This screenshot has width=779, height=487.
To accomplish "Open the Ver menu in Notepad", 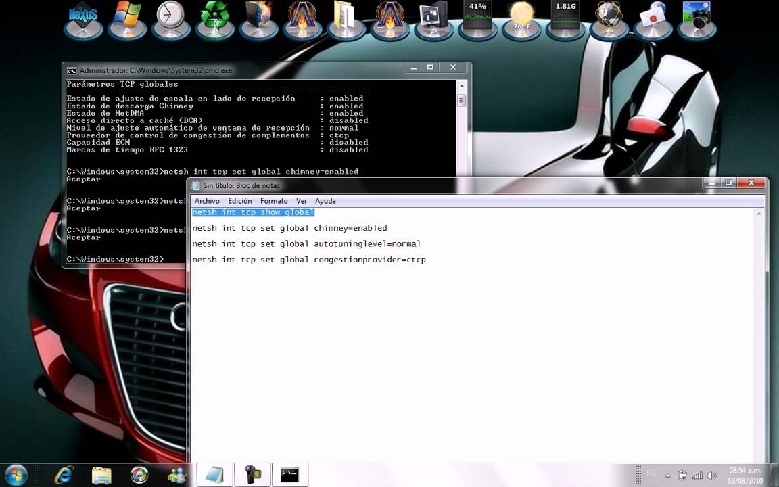I will coord(302,201).
